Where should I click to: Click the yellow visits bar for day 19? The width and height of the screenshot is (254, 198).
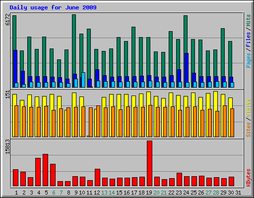tap(148, 99)
